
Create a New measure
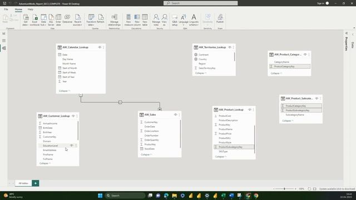tap(128, 20)
